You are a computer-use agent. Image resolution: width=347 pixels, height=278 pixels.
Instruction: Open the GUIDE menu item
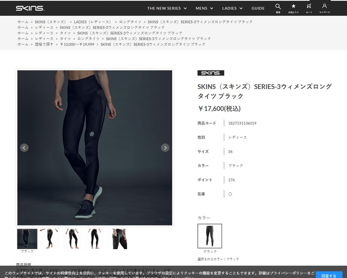coord(258,8)
